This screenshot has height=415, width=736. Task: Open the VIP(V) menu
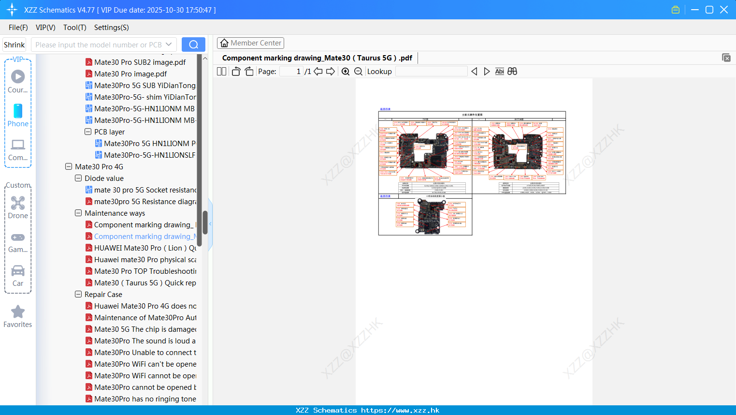45,27
